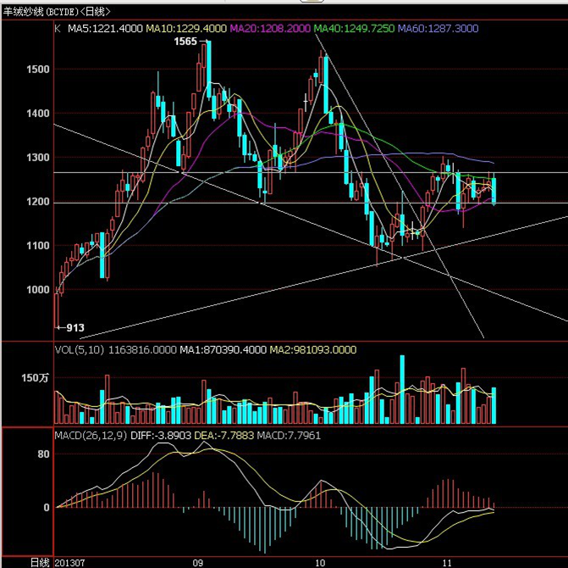Viewport: 568px width, 568px height.
Task: Click the 150万 volume axis label
Action: pyautogui.click(x=35, y=378)
